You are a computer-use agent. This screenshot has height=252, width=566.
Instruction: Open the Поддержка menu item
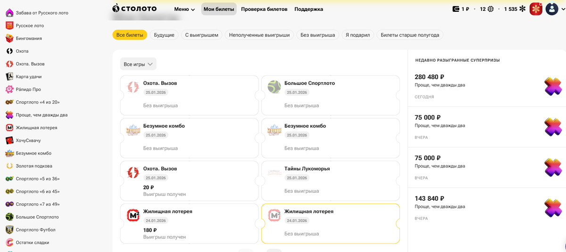click(x=308, y=9)
